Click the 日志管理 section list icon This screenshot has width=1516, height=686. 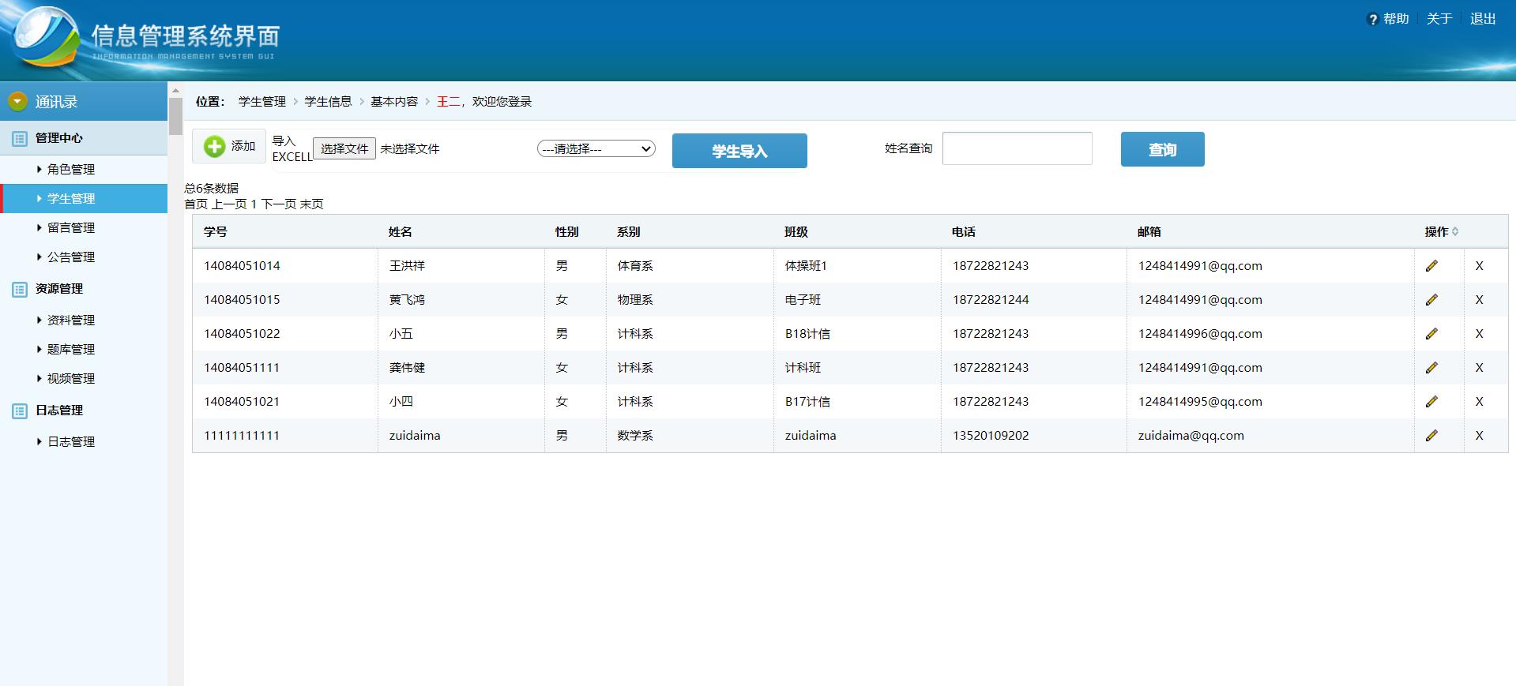tap(20, 411)
